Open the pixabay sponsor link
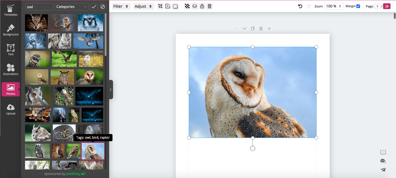The image size is (396, 178). point(76,174)
